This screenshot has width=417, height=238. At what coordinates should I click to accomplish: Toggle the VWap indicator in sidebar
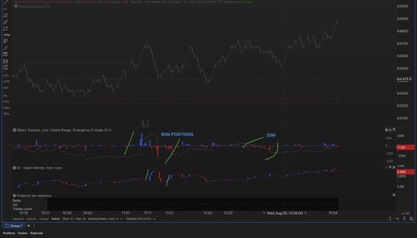point(6,35)
